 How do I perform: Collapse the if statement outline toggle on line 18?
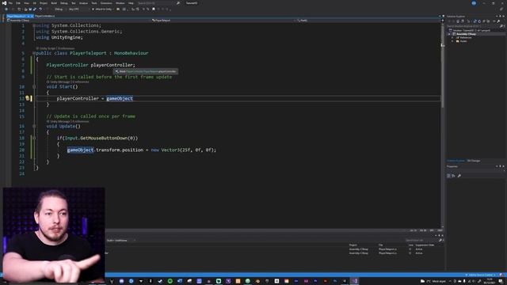point(34,138)
